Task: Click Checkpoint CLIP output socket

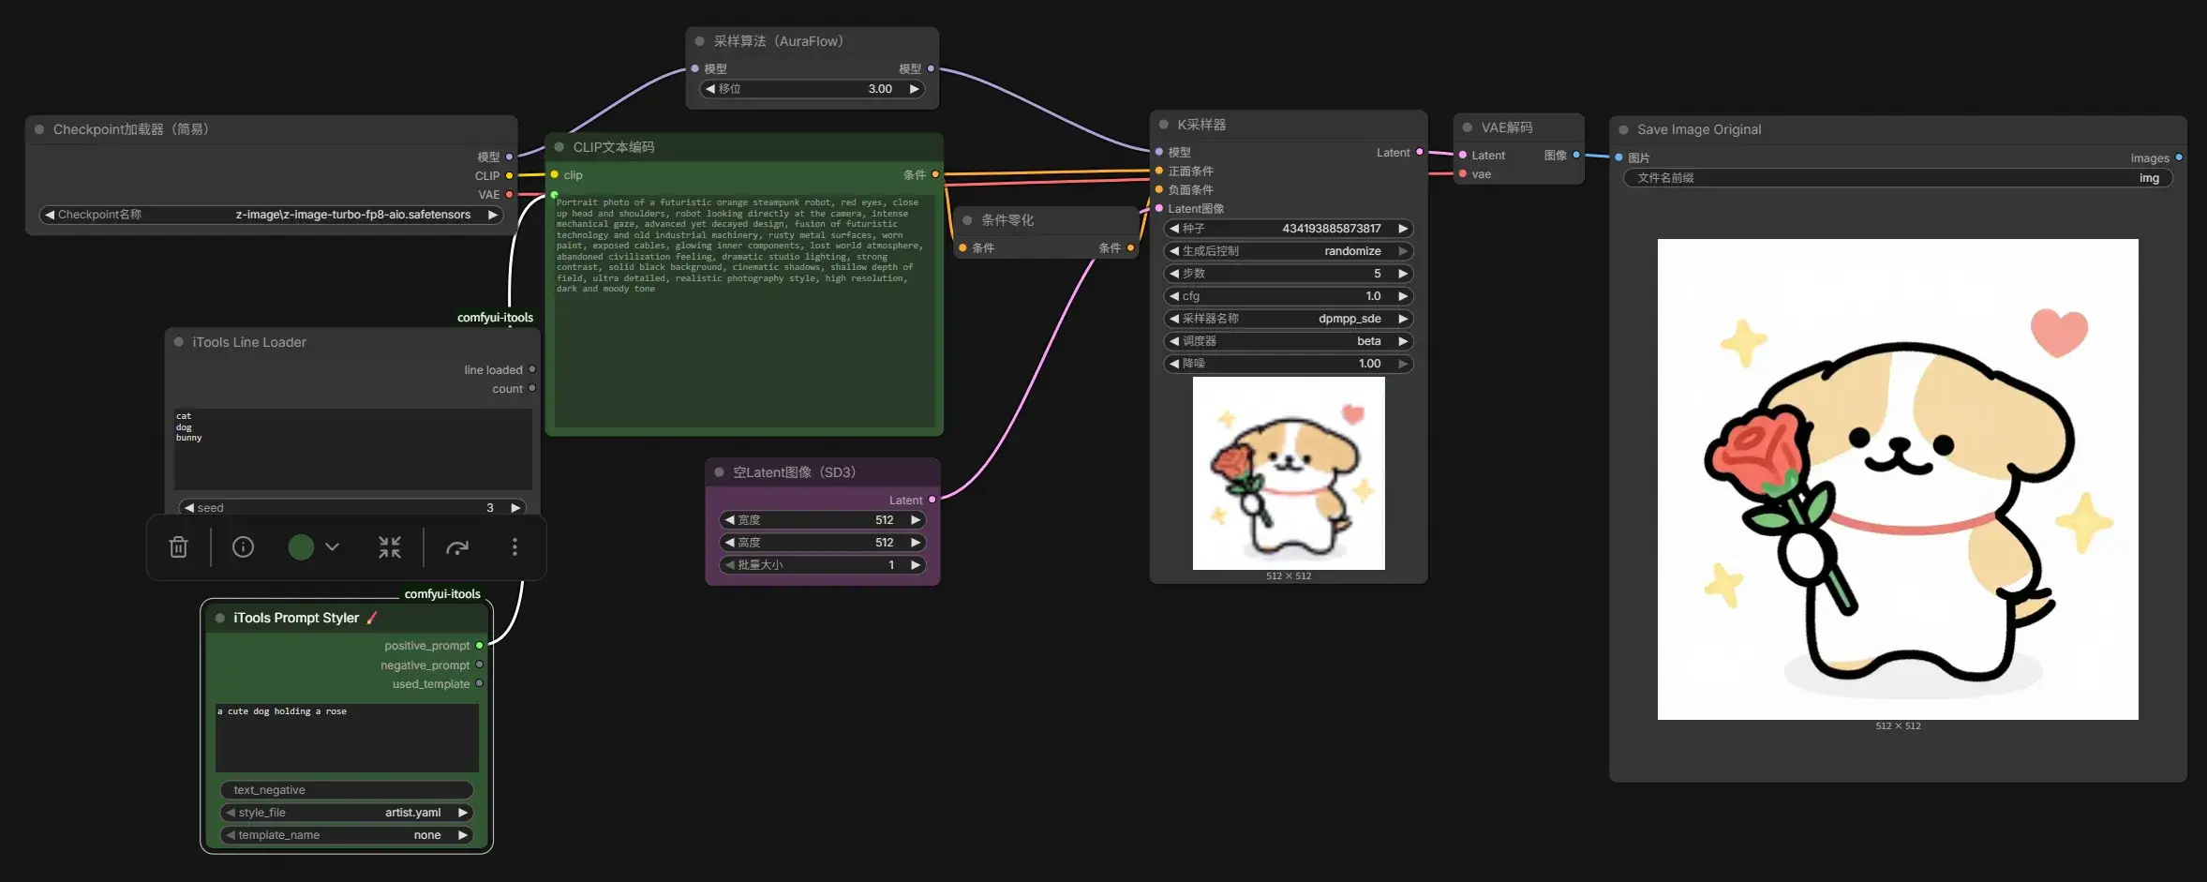Action: pos(510,175)
